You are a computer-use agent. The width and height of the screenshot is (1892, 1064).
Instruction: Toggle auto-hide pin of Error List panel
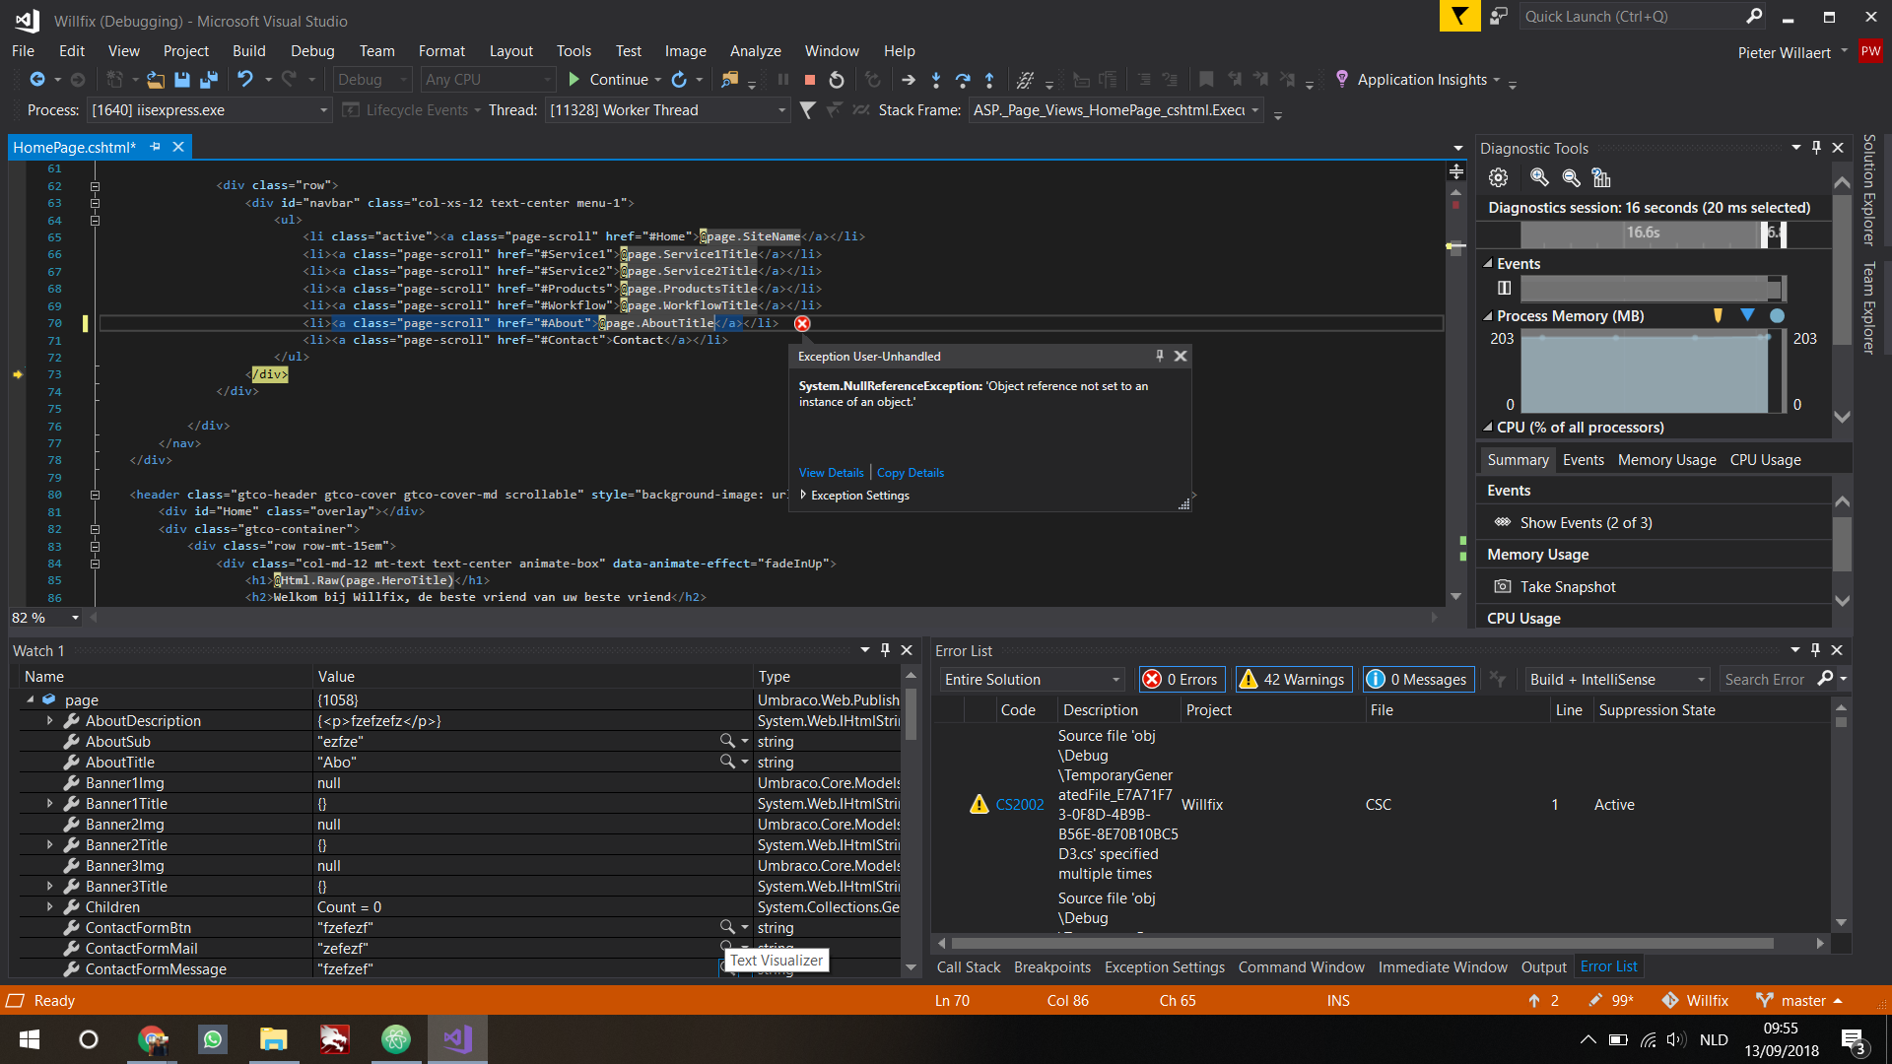pos(1815,650)
